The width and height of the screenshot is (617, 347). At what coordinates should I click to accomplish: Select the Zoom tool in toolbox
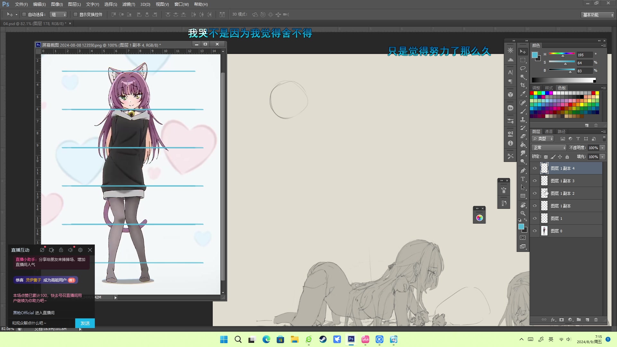pyautogui.click(x=523, y=213)
